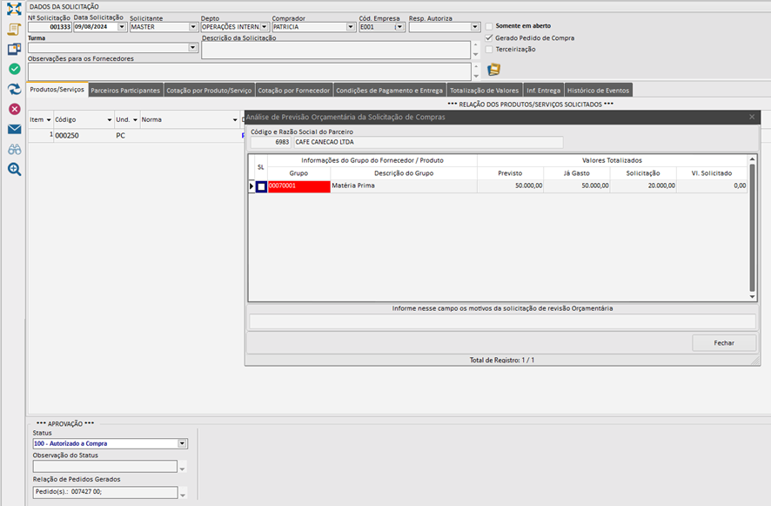This screenshot has width=771, height=506.
Task: Click the Matéria Prima group description cell
Action: [x=404, y=186]
